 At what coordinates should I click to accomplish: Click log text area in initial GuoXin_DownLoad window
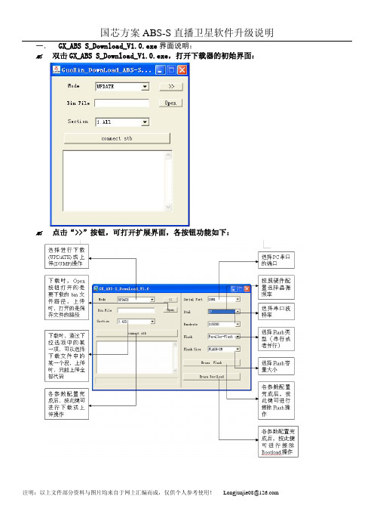(114, 181)
